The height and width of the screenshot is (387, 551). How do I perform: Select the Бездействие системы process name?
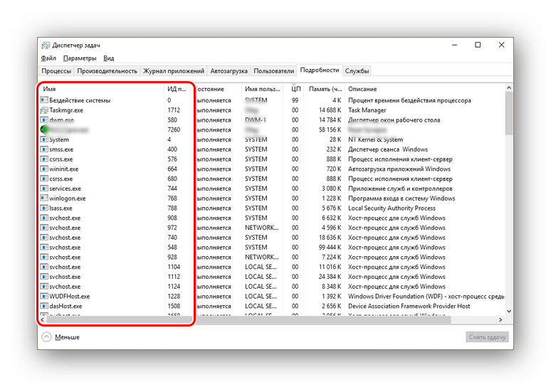(x=80, y=100)
